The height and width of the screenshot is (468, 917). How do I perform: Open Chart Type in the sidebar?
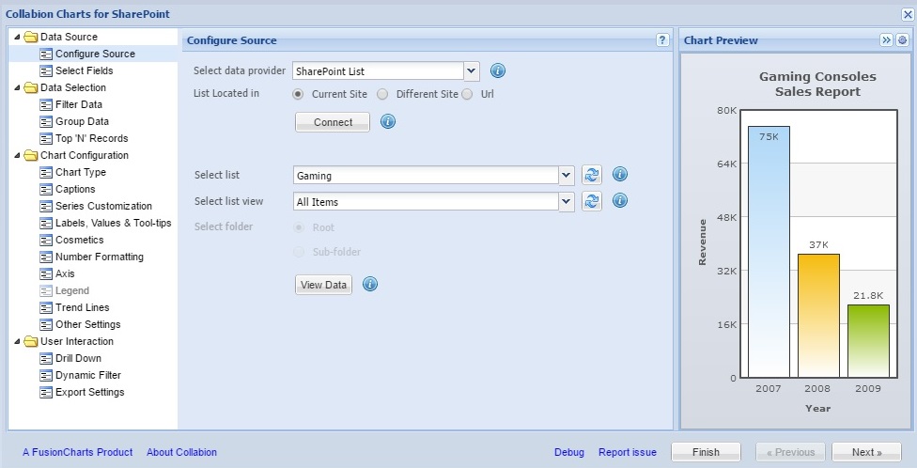pos(80,172)
